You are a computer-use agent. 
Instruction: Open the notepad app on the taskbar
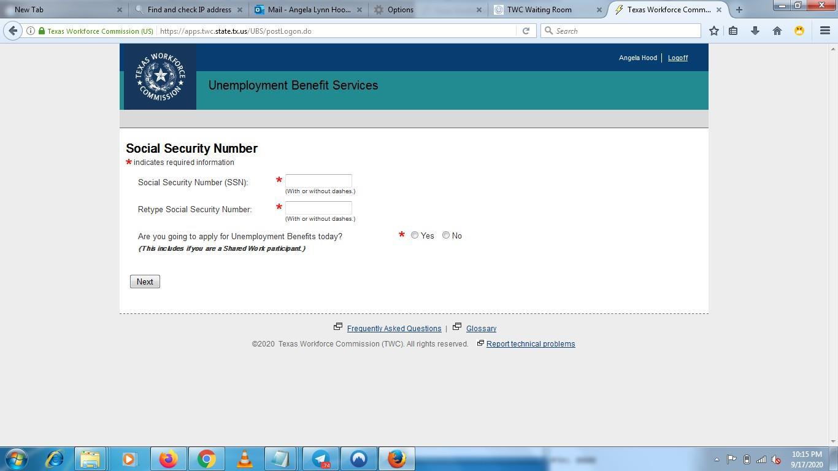click(x=280, y=459)
